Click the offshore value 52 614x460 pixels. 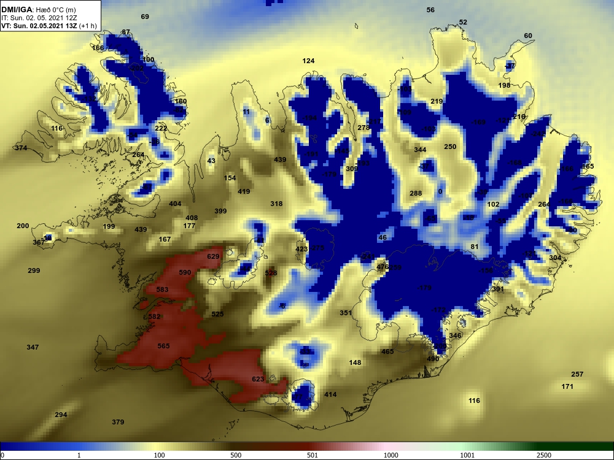463,22
